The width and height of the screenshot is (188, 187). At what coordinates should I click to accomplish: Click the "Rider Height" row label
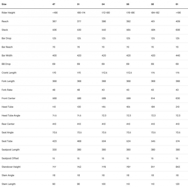(8, 13)
